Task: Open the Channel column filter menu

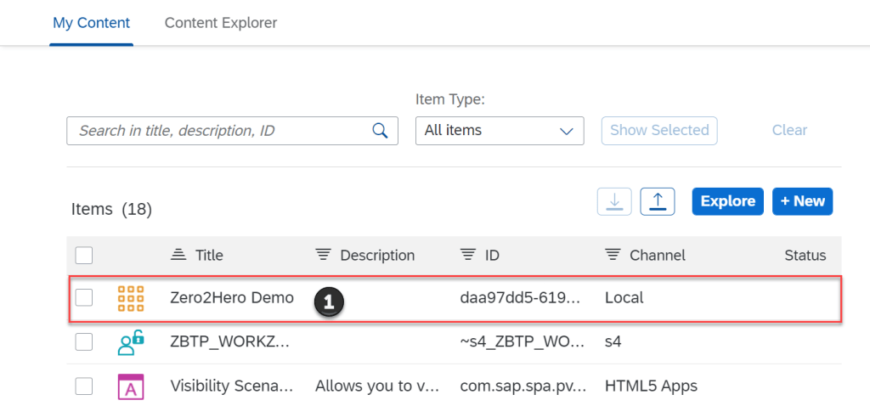Action: (612, 255)
